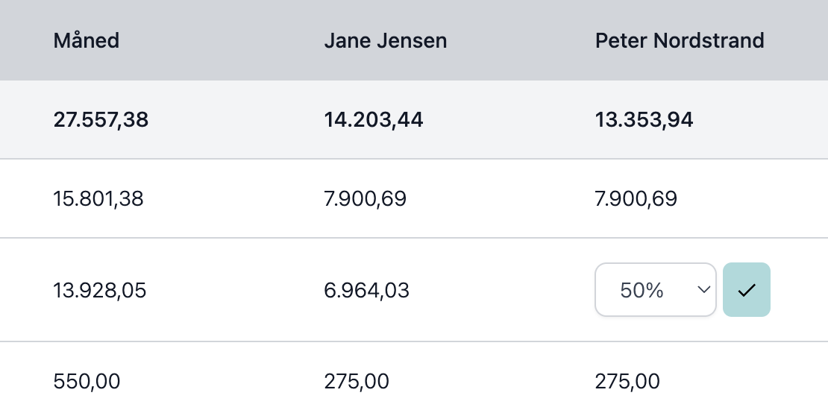Click the checkmark confirm button

[746, 290]
